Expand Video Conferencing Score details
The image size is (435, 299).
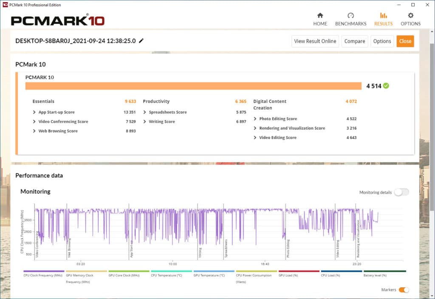click(x=34, y=121)
